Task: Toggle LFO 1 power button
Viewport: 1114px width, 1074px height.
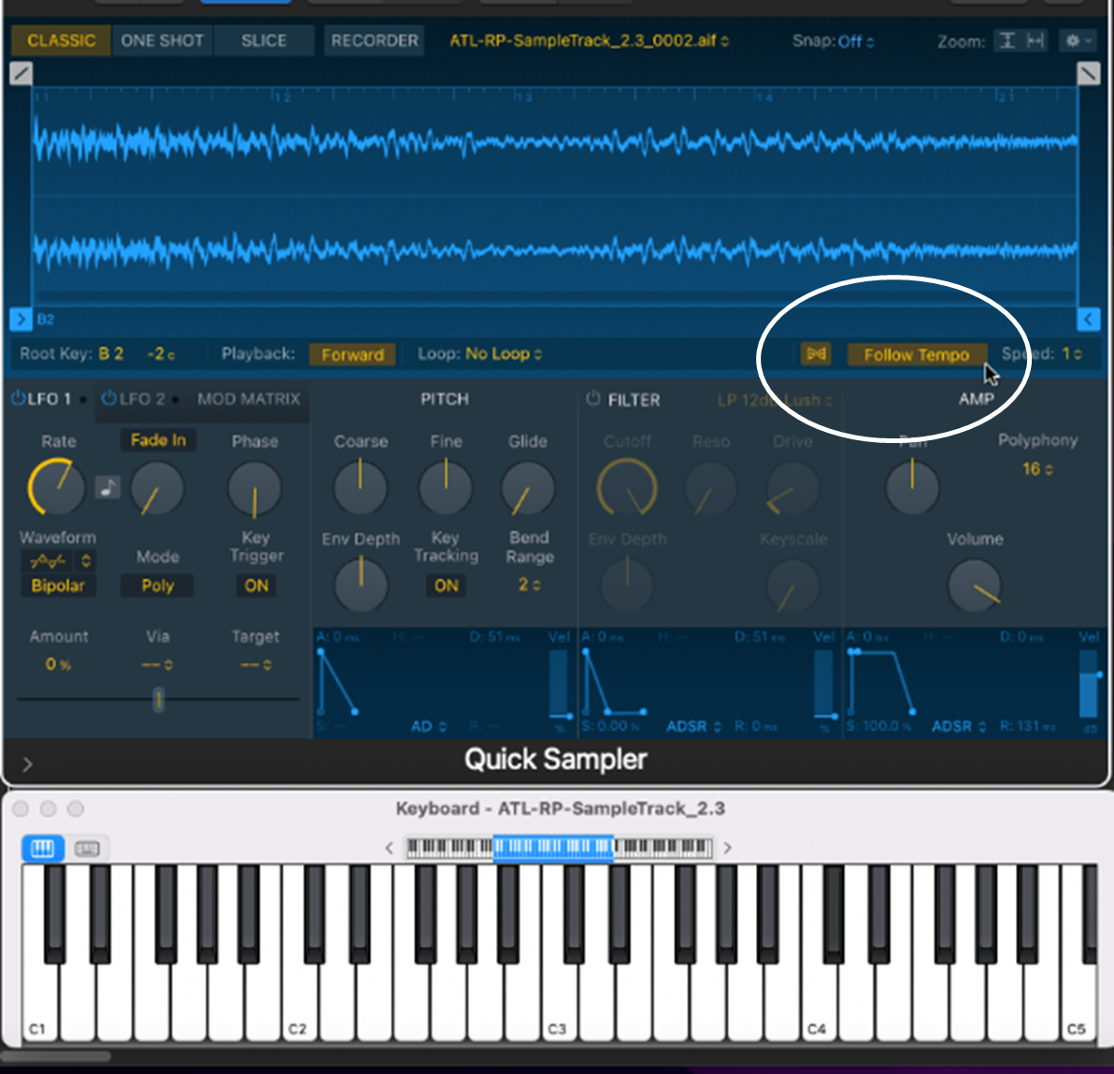Action: pos(18,399)
